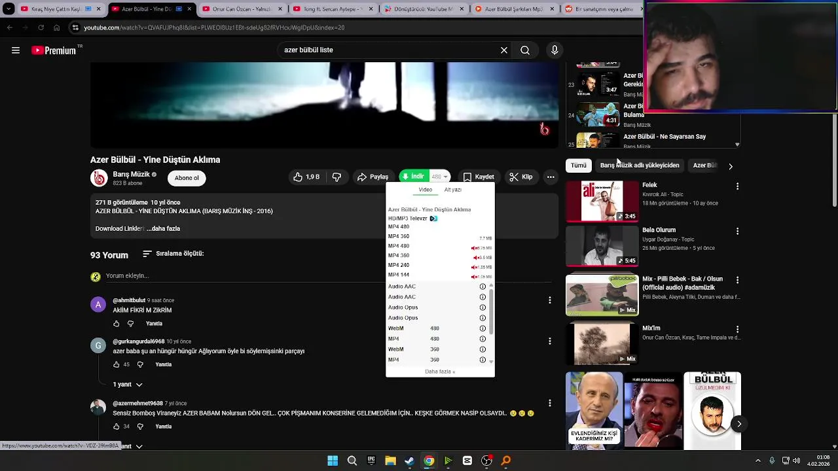The image size is (838, 471).
Task: Select the Video tab in download popup
Action: coord(426,190)
